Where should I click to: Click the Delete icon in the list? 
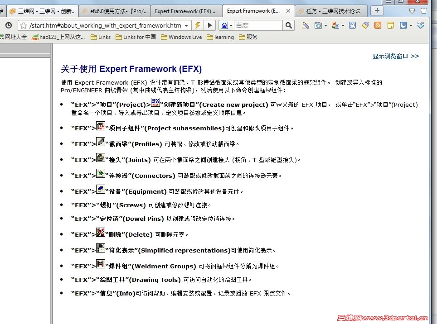coord(101,232)
